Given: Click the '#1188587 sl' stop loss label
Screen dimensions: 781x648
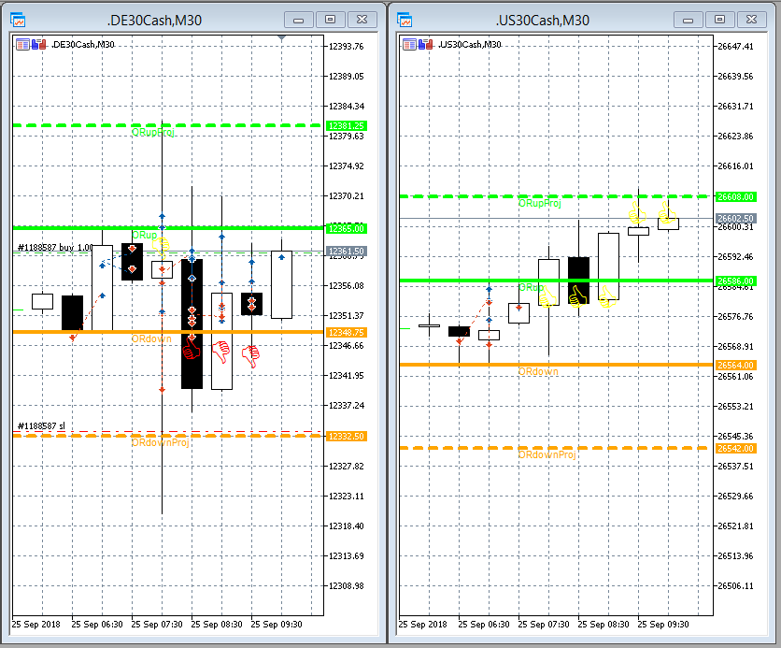Looking at the screenshot, I should (41, 425).
